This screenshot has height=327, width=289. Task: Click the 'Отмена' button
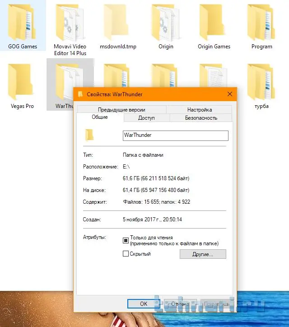pyautogui.click(x=180, y=304)
